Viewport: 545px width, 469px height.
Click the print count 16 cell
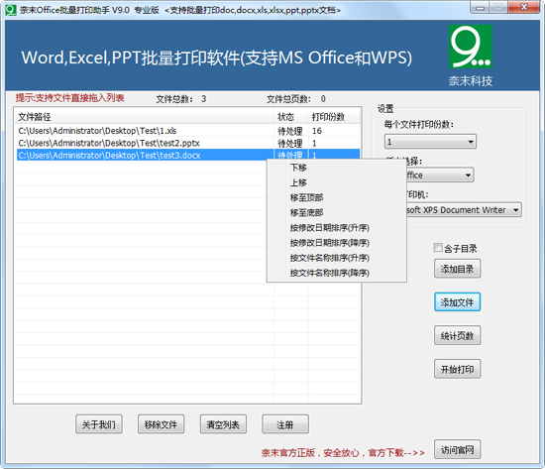[317, 131]
